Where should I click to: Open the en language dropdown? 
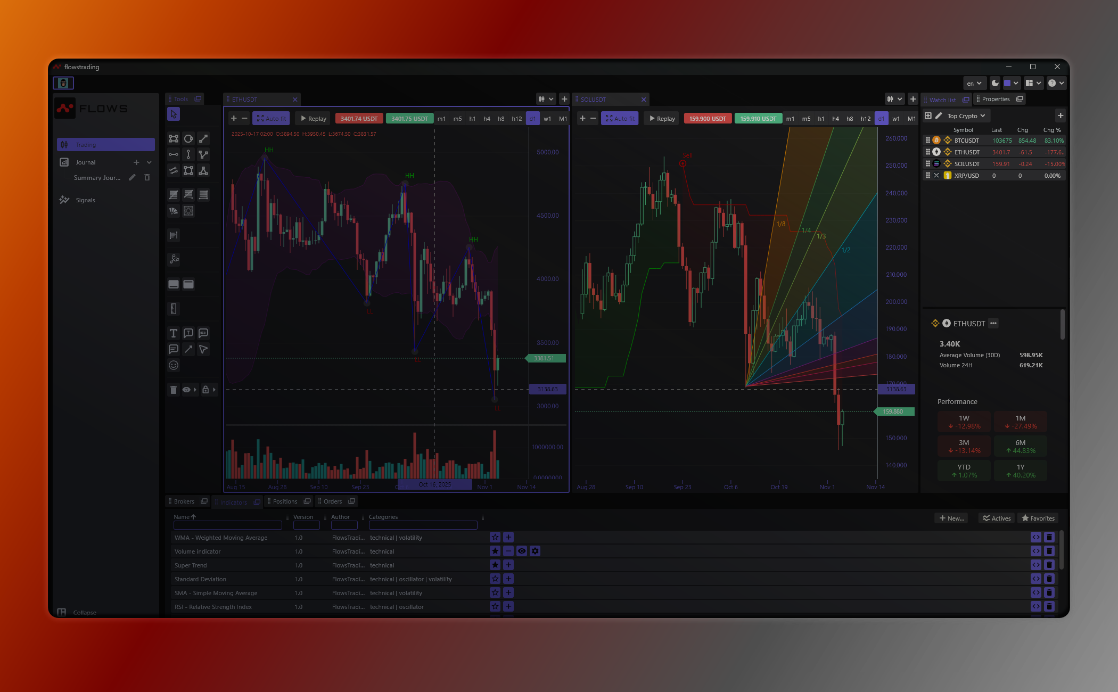pyautogui.click(x=974, y=83)
